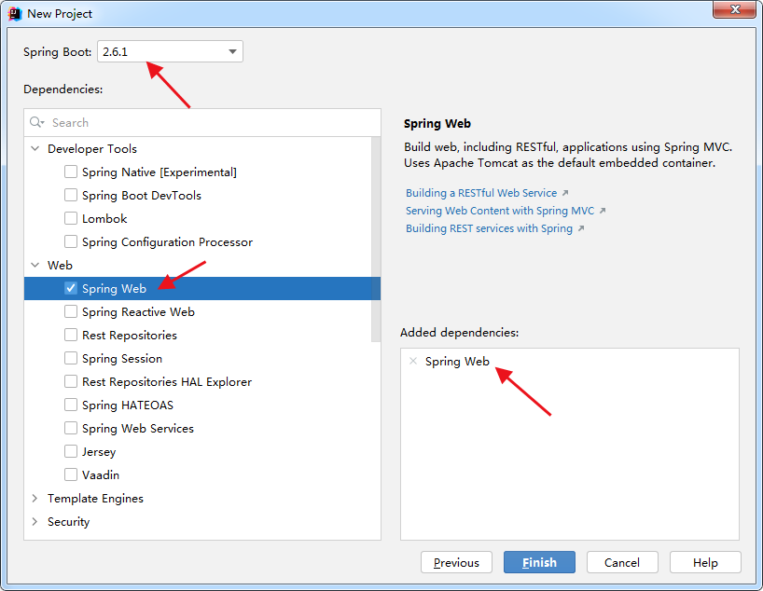Enable Spring Session dependency

pyautogui.click(x=71, y=359)
